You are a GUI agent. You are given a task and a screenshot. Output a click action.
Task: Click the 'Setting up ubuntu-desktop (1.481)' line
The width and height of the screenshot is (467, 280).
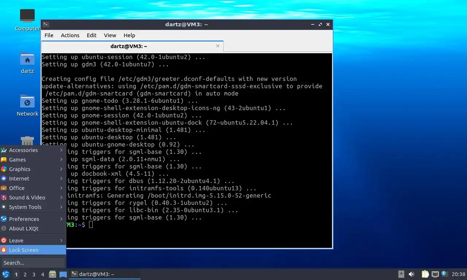tap(109, 137)
